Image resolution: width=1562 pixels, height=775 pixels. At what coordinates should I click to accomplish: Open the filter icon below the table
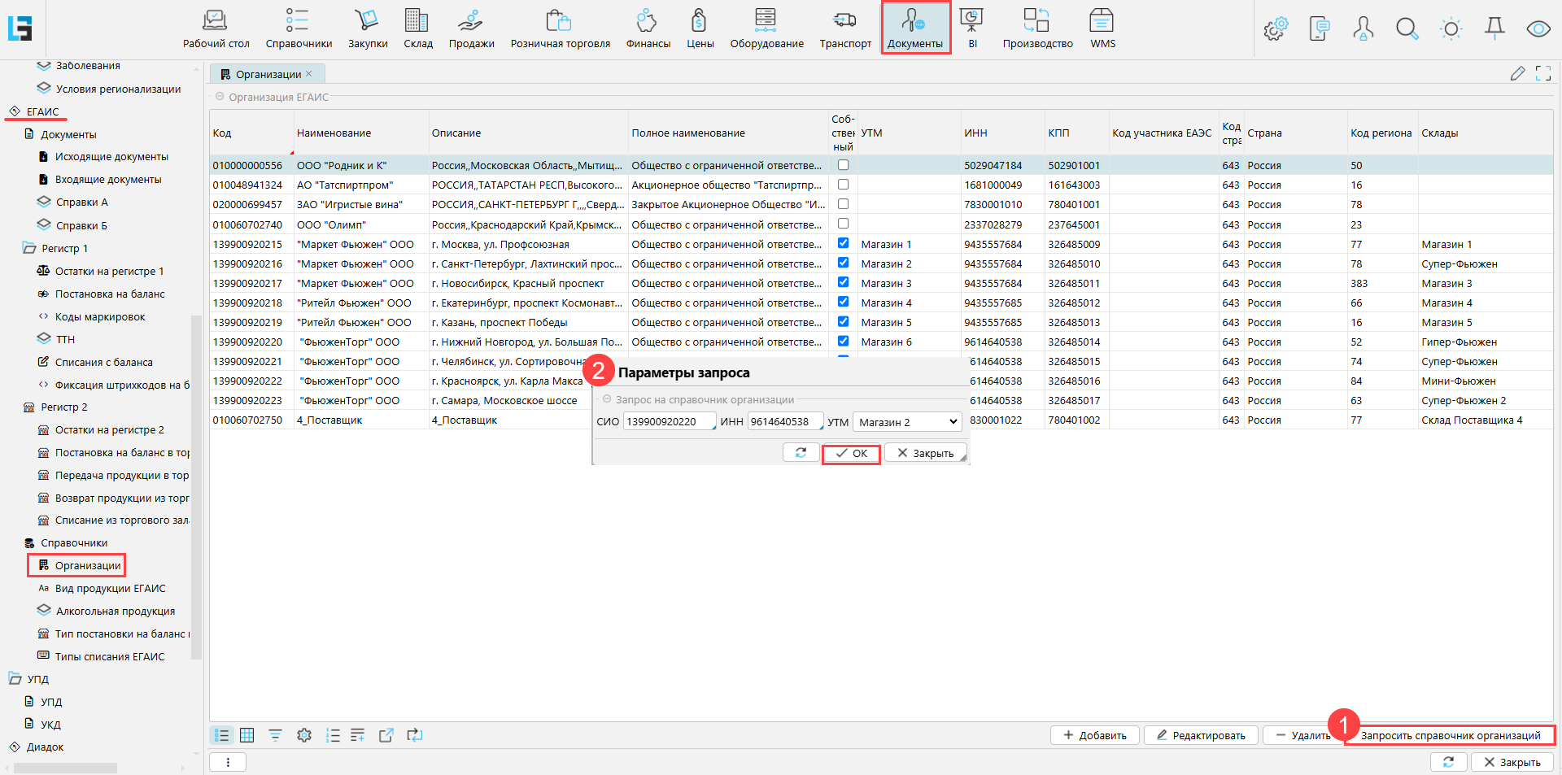(x=275, y=735)
